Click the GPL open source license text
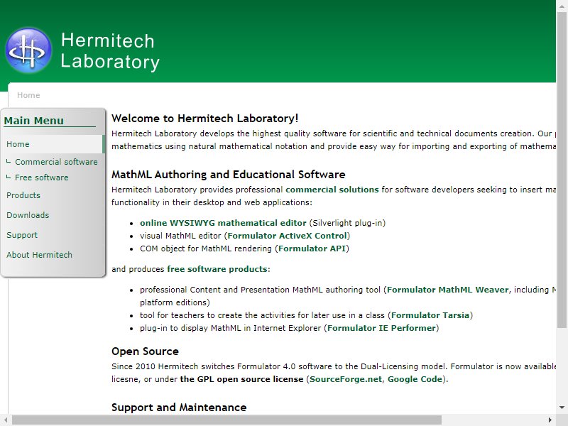The height and width of the screenshot is (426, 568). [x=241, y=379]
